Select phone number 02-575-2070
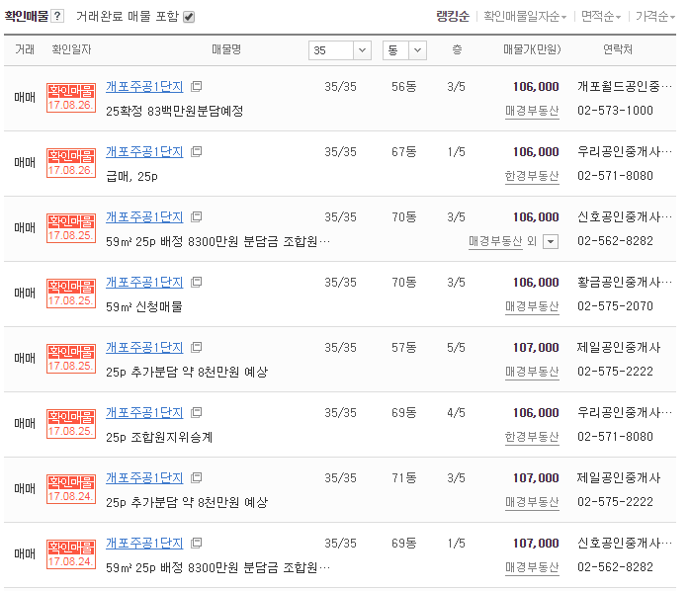Viewport: 690px width, 591px height. (x=615, y=305)
